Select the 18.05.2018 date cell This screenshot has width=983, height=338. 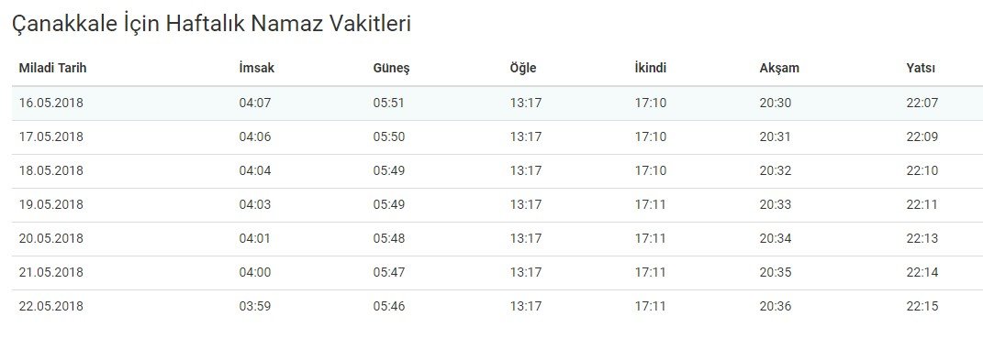click(50, 171)
